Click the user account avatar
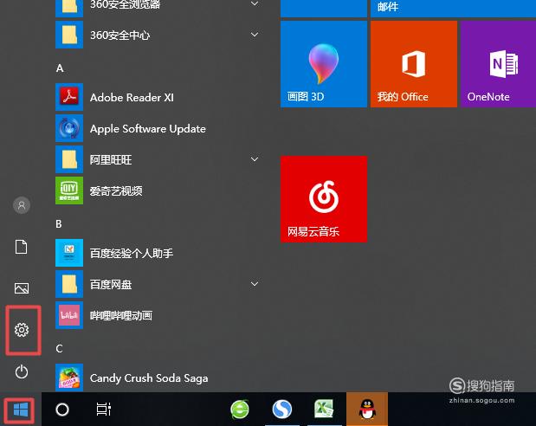This screenshot has width=536, height=426. [22, 205]
